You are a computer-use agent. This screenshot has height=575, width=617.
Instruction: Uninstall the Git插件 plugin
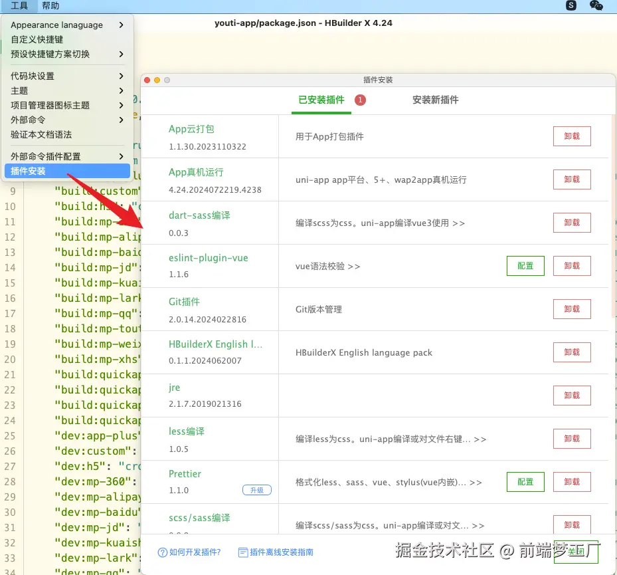pyautogui.click(x=572, y=309)
